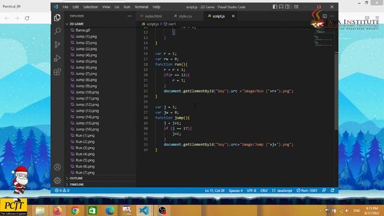Open the View menu

tap(106, 7)
